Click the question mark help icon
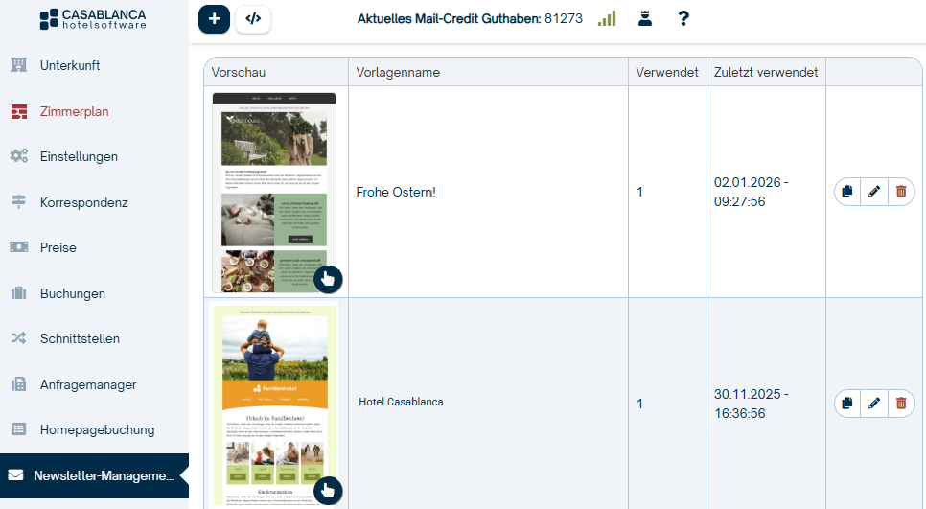Image resolution: width=926 pixels, height=509 pixels. (x=683, y=18)
